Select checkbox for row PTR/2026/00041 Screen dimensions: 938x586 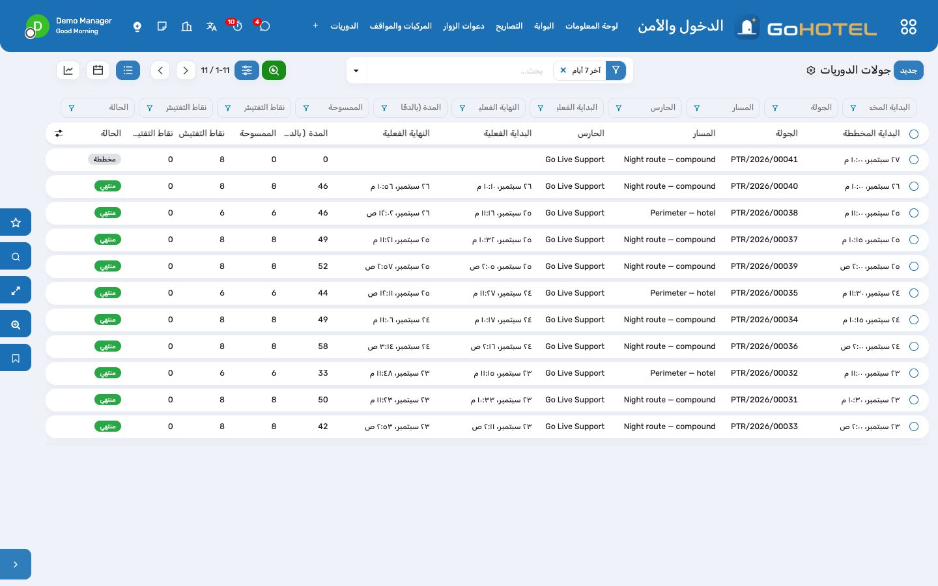[x=914, y=160]
